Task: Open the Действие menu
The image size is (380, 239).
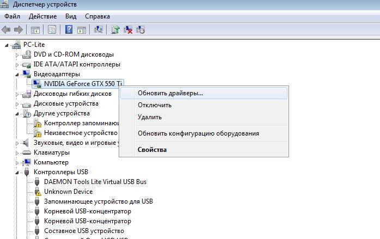Action: (42, 16)
